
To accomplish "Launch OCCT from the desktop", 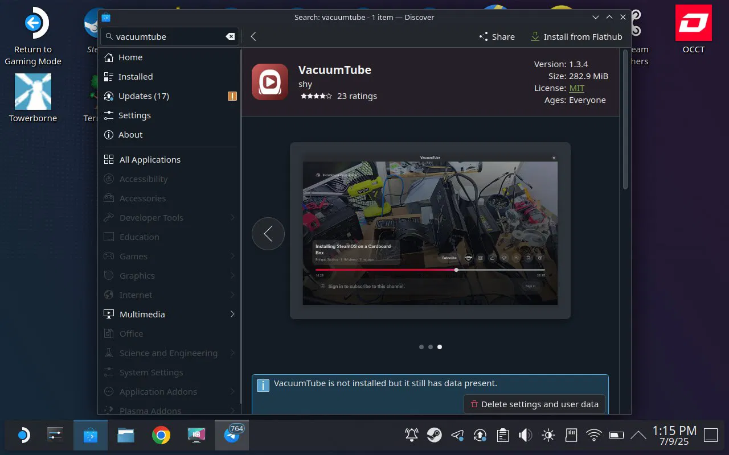I will click(694, 30).
